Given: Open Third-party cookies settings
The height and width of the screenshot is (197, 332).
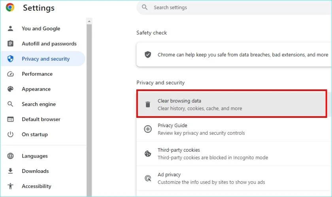Looking at the screenshot, I should (x=234, y=154).
